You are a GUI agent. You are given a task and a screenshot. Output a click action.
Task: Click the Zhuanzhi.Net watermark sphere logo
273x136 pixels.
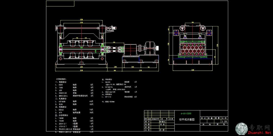242,128
